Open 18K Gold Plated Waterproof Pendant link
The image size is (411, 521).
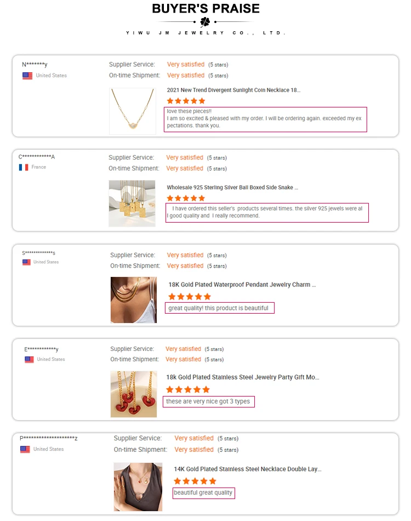click(242, 285)
